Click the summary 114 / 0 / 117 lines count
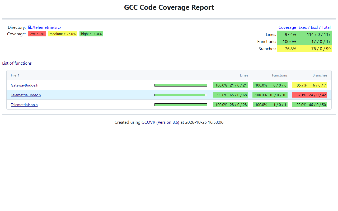This screenshot has width=338, height=211. coord(319,34)
